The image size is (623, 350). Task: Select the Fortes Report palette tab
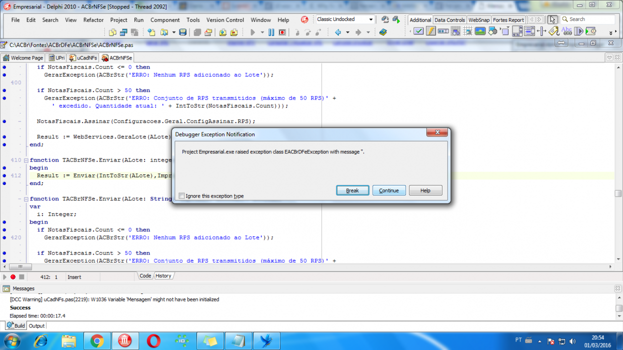click(x=508, y=20)
